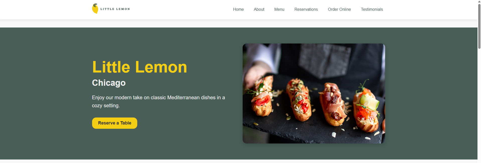
Task: Click the LITTLE LEMON wordmark in header
Action: (115, 9)
